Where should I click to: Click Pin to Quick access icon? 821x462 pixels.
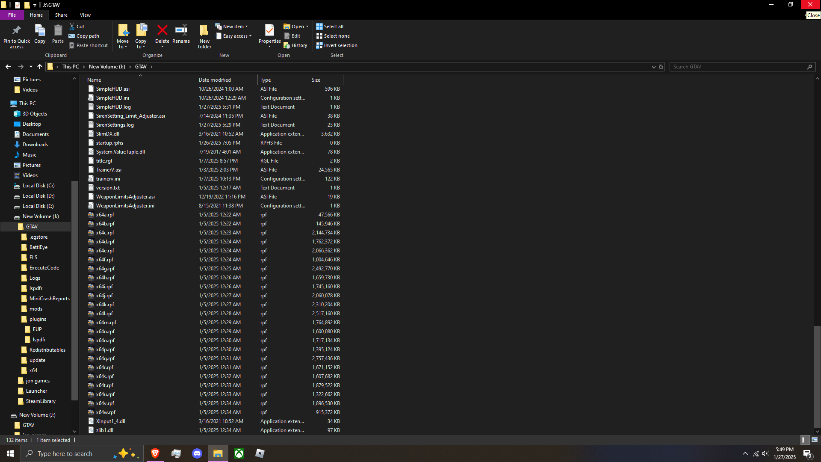point(17,31)
